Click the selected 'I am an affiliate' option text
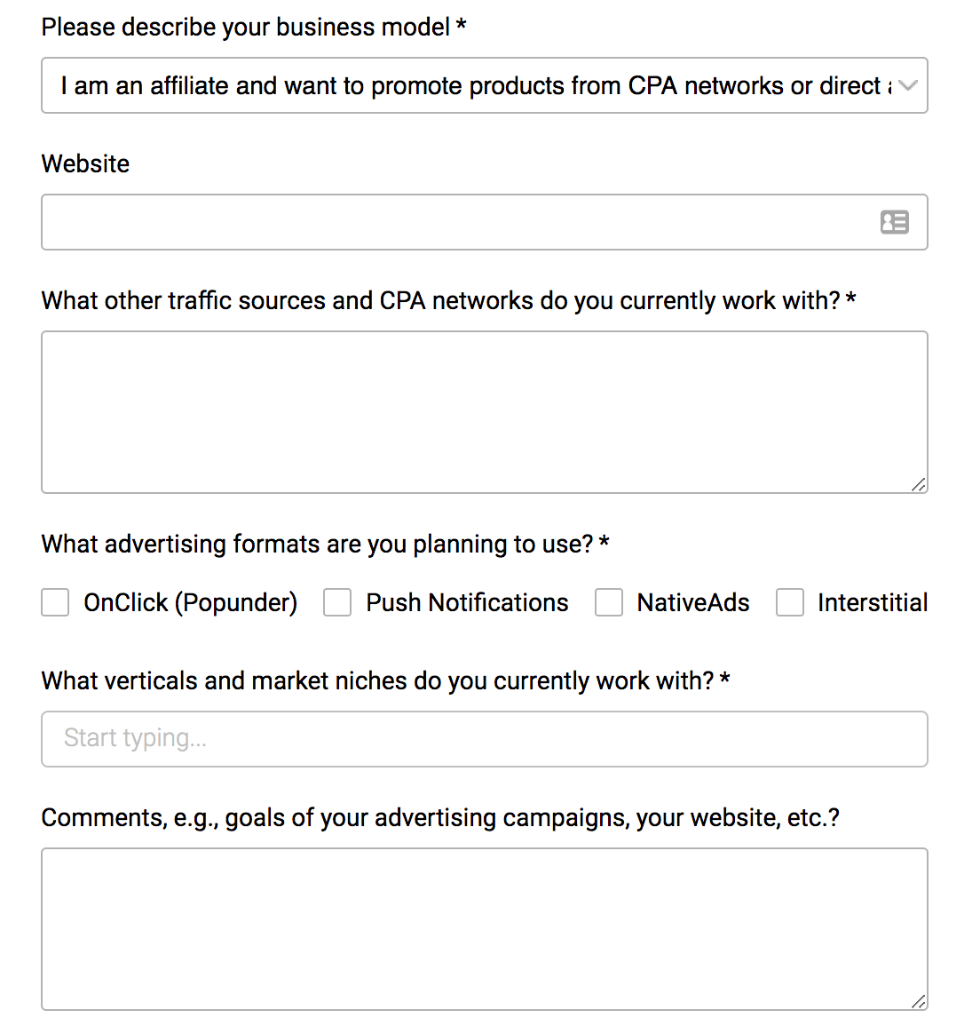The image size is (980, 1034). pyautogui.click(x=470, y=85)
